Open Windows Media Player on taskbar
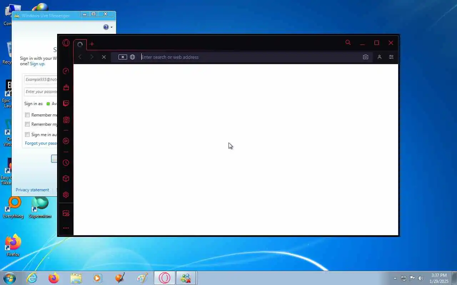 click(x=98, y=278)
